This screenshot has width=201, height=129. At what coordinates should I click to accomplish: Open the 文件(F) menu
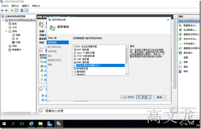tap(5, 6)
